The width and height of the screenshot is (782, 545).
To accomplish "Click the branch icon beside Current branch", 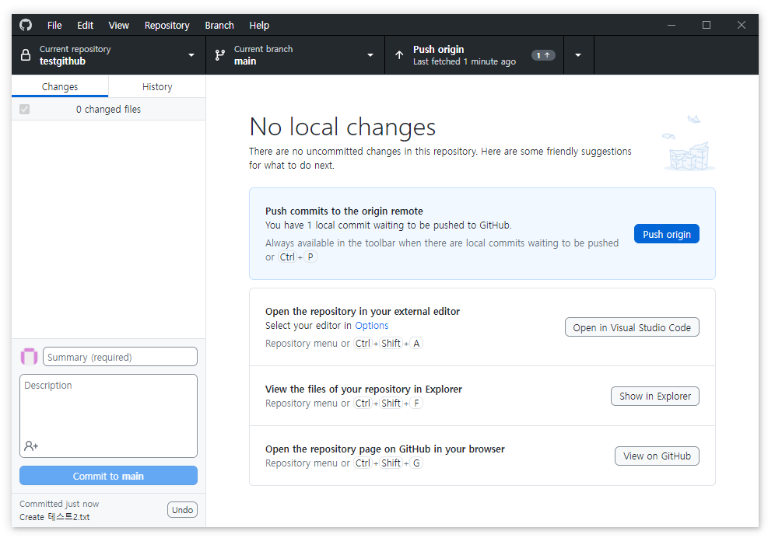I will (x=220, y=55).
